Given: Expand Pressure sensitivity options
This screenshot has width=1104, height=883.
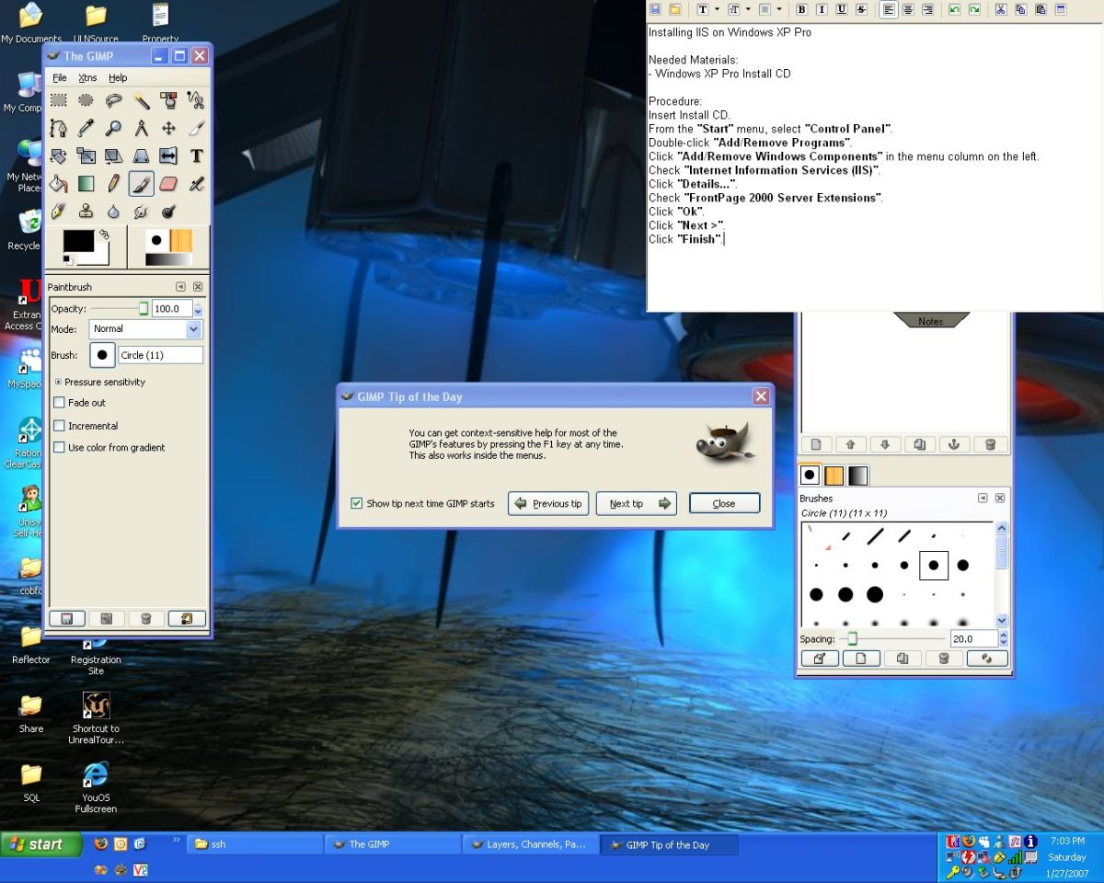Looking at the screenshot, I should 58,382.
